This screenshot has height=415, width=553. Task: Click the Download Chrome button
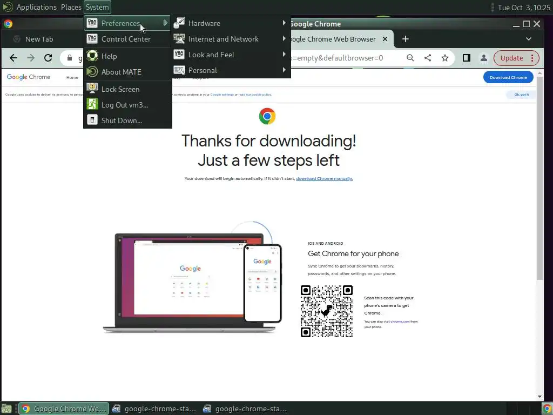click(508, 77)
